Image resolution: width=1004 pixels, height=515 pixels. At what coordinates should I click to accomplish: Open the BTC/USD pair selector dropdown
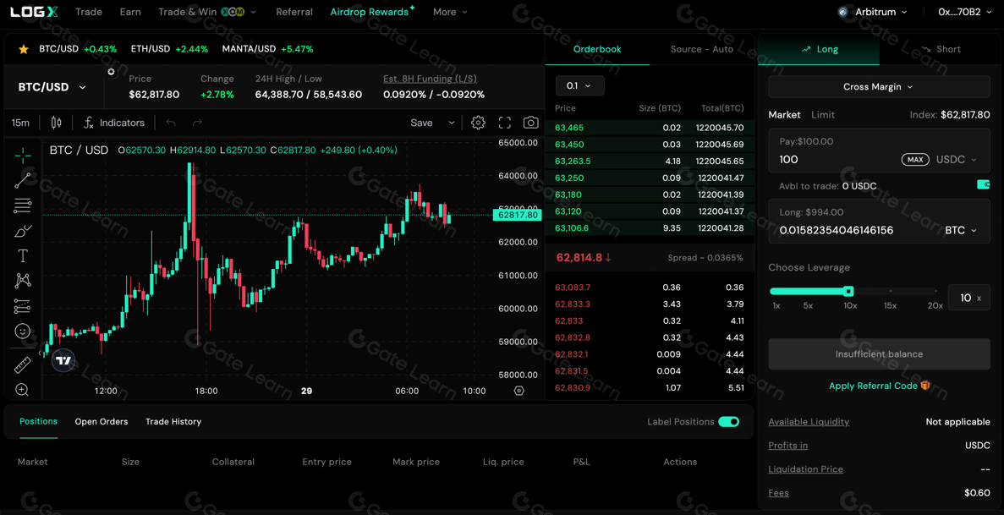tap(52, 86)
